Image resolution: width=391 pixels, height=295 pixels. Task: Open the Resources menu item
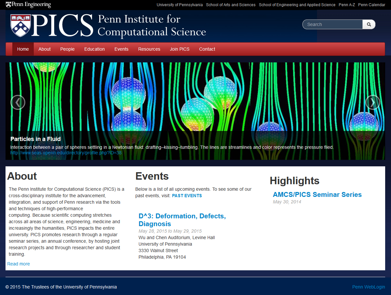(x=149, y=49)
